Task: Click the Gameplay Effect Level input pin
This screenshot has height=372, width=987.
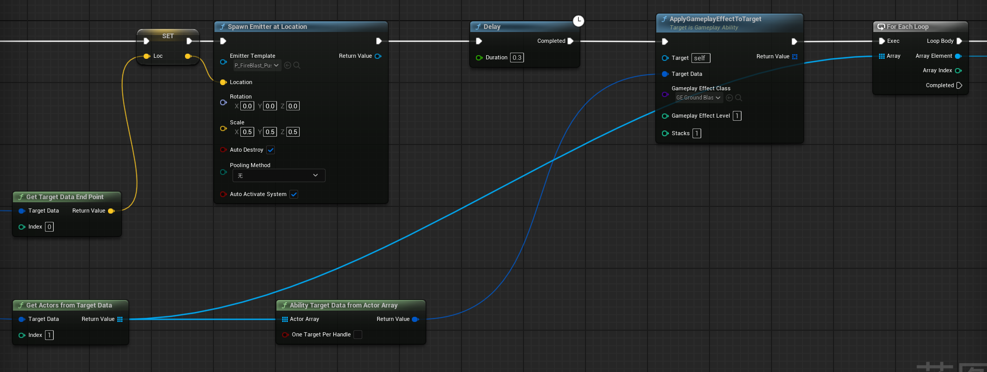Action: point(665,116)
